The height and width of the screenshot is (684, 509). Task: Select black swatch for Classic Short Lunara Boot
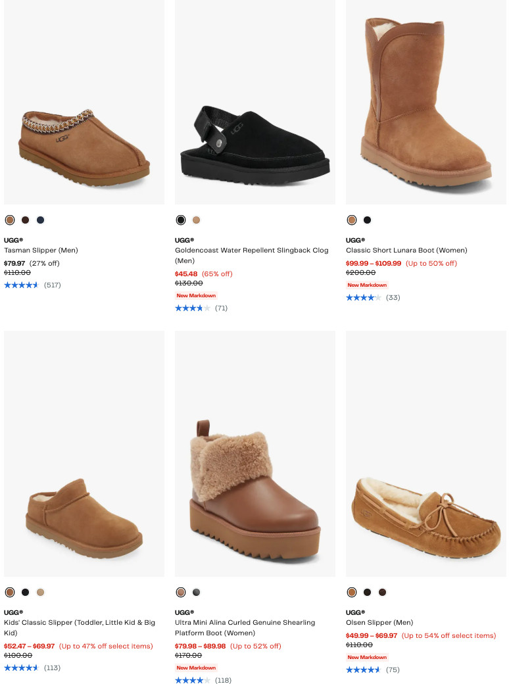367,220
